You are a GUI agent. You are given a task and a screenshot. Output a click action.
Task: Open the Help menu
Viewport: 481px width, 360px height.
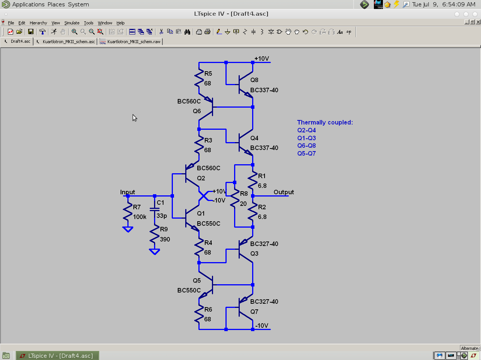click(x=120, y=23)
